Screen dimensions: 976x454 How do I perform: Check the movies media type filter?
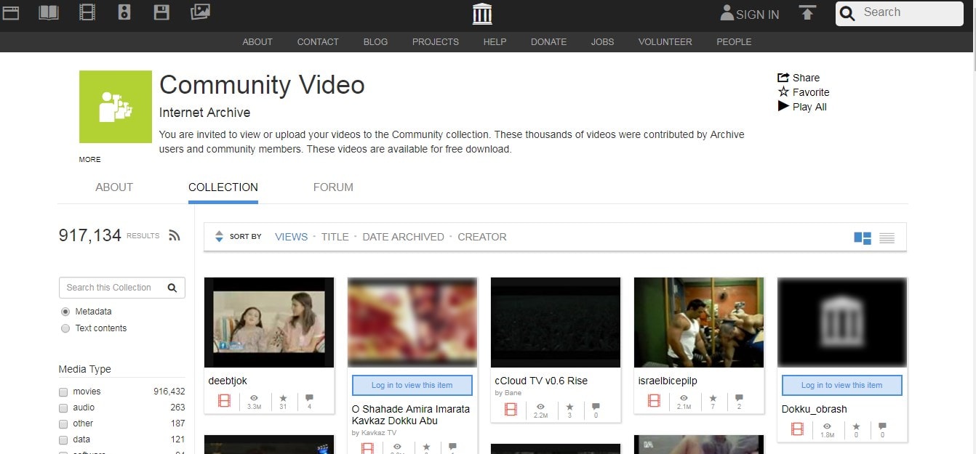63,392
